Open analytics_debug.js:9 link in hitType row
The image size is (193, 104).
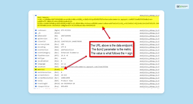coord(149,58)
